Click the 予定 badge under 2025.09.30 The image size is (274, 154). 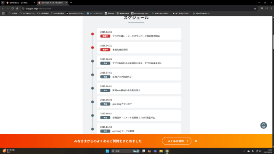(x=105, y=104)
